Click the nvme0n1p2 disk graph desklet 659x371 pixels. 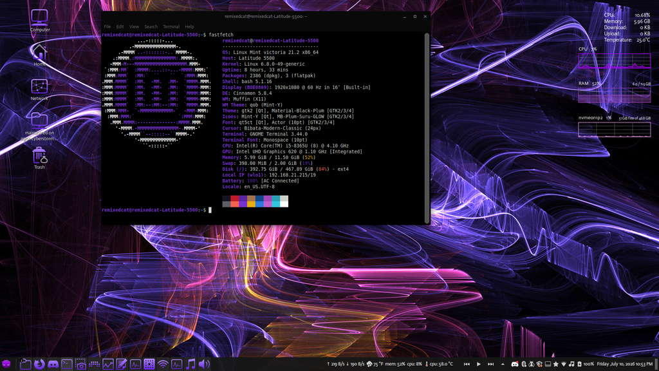click(x=615, y=129)
